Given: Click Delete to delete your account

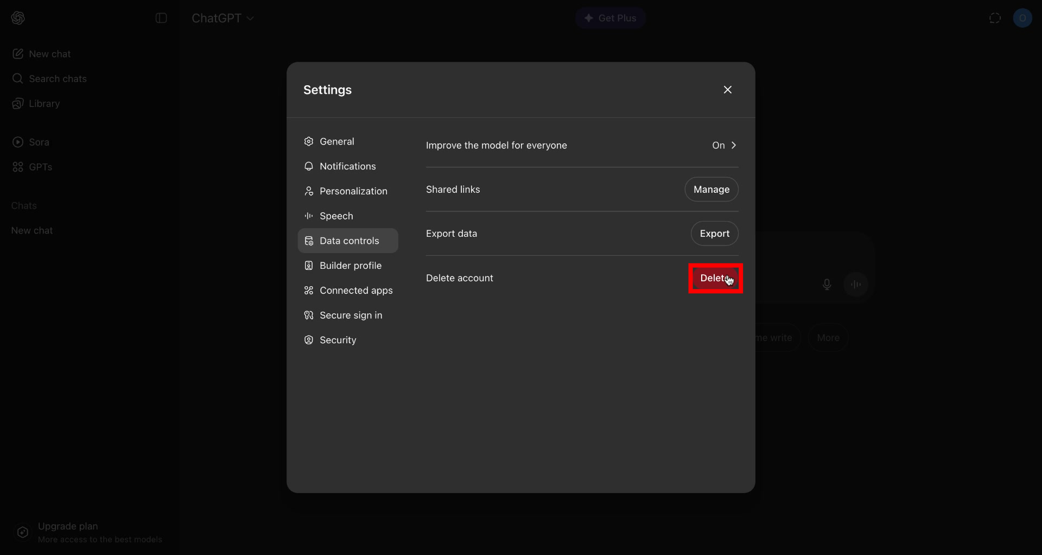Looking at the screenshot, I should [715, 278].
